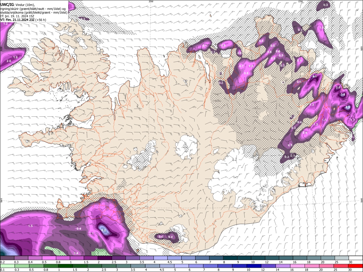
Task: Select the dark mauve 0.2 snow scale swatch
Action: (7, 258)
